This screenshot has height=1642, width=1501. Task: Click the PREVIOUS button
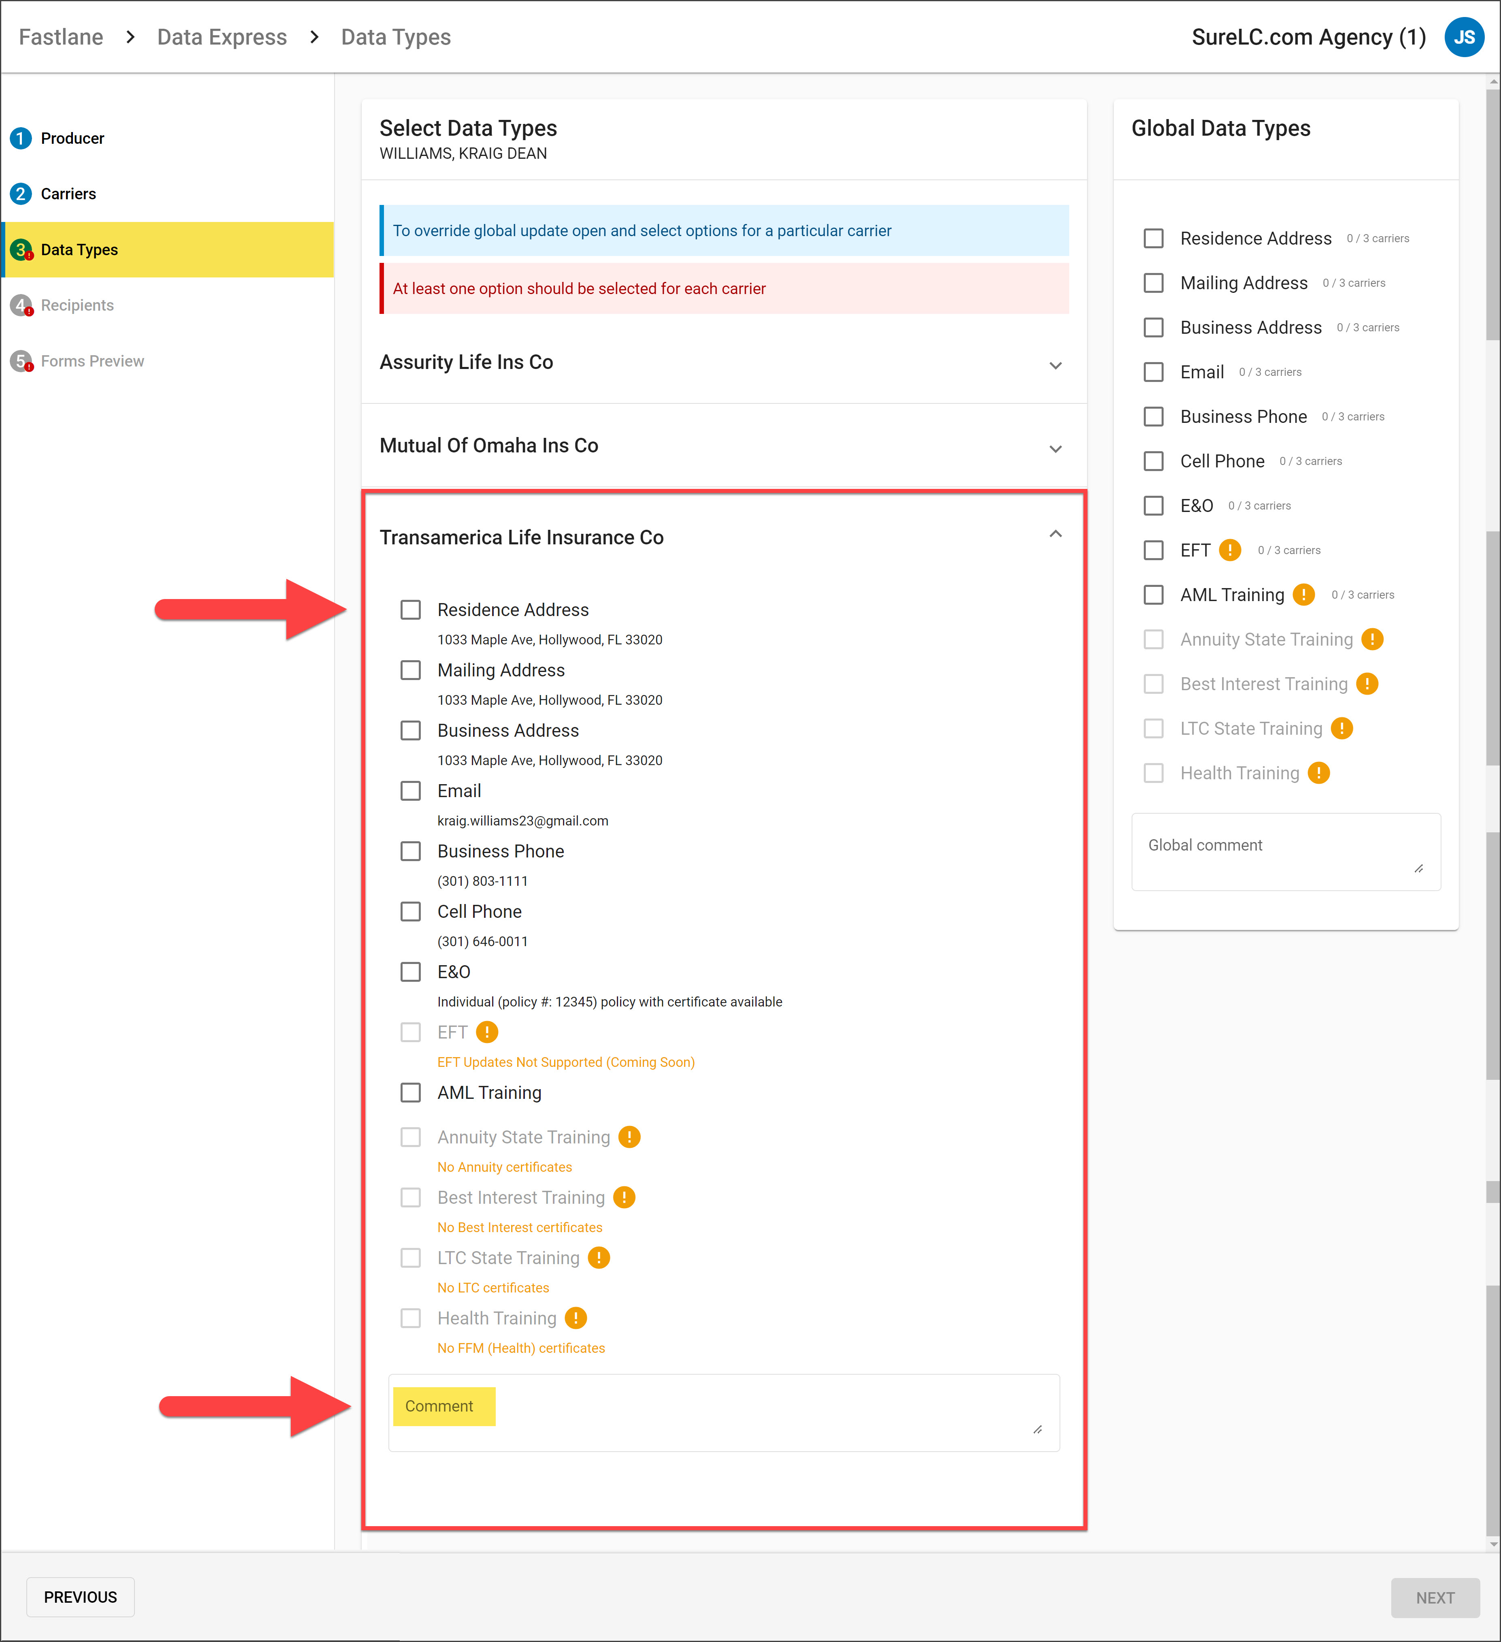[x=80, y=1597]
